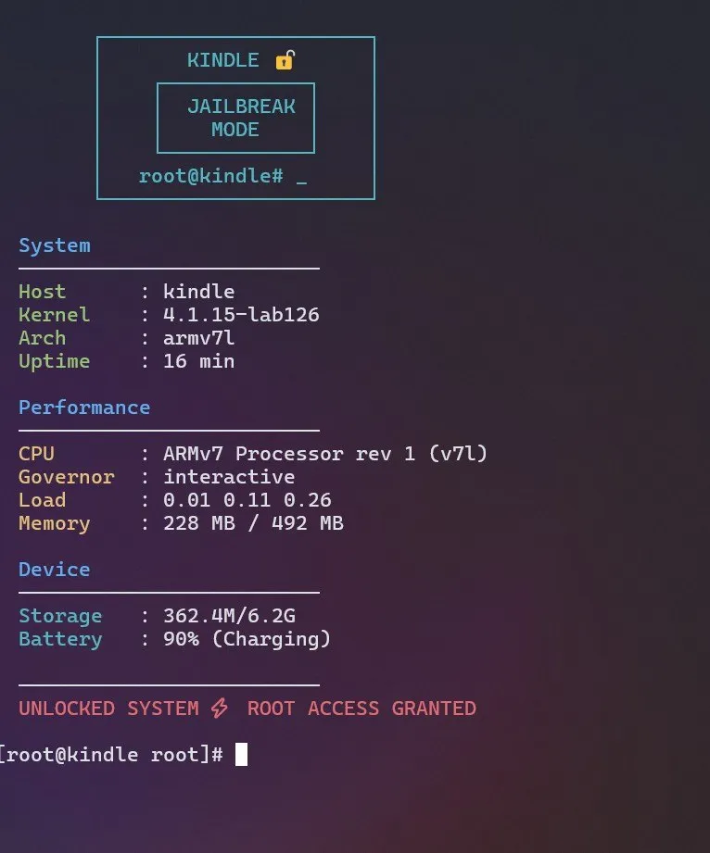
Task: Click the battery value 90% (Charging)
Action: pyautogui.click(x=247, y=639)
